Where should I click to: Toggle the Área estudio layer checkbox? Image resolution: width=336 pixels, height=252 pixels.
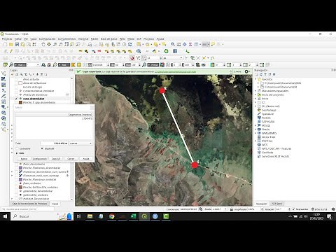click(16, 79)
